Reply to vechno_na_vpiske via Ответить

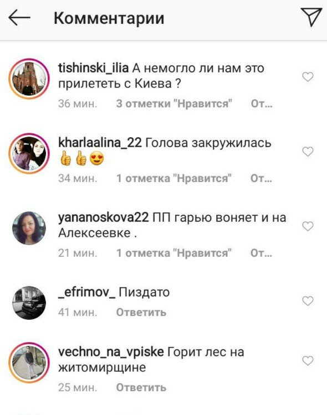(141, 387)
